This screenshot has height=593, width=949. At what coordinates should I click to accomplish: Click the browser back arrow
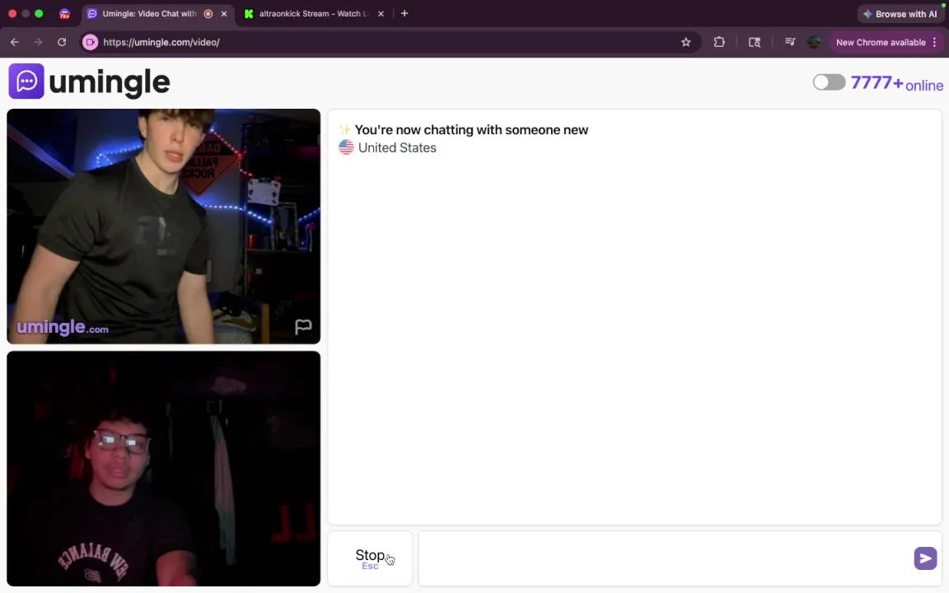pyautogui.click(x=15, y=42)
